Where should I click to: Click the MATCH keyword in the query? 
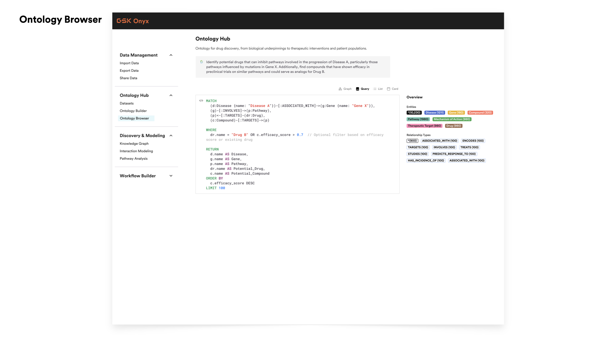[211, 101]
